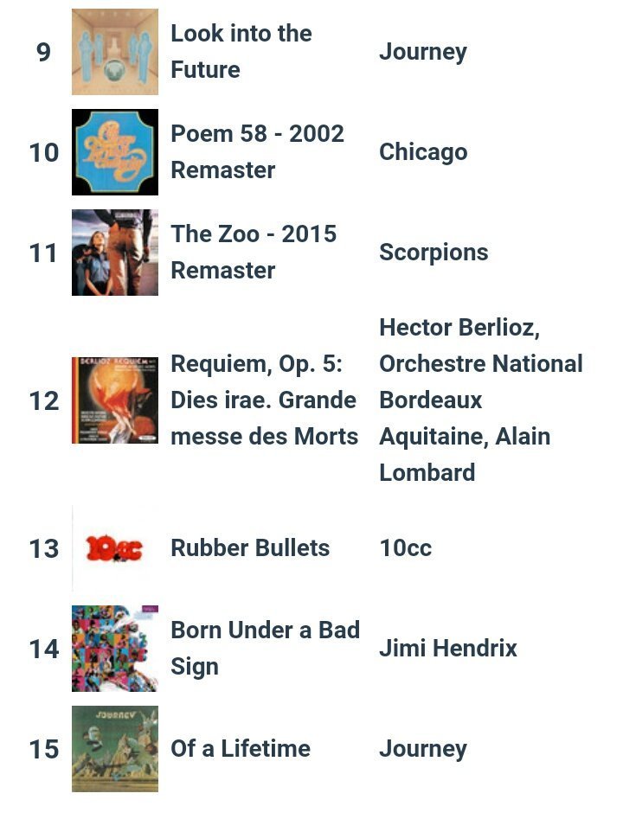This screenshot has height=819, width=623.
Task: Open the Scorpions artist link
Action: (x=434, y=253)
